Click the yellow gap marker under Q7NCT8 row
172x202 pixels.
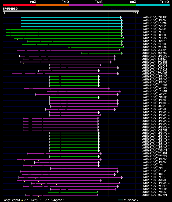pyautogui.click(x=32, y=166)
